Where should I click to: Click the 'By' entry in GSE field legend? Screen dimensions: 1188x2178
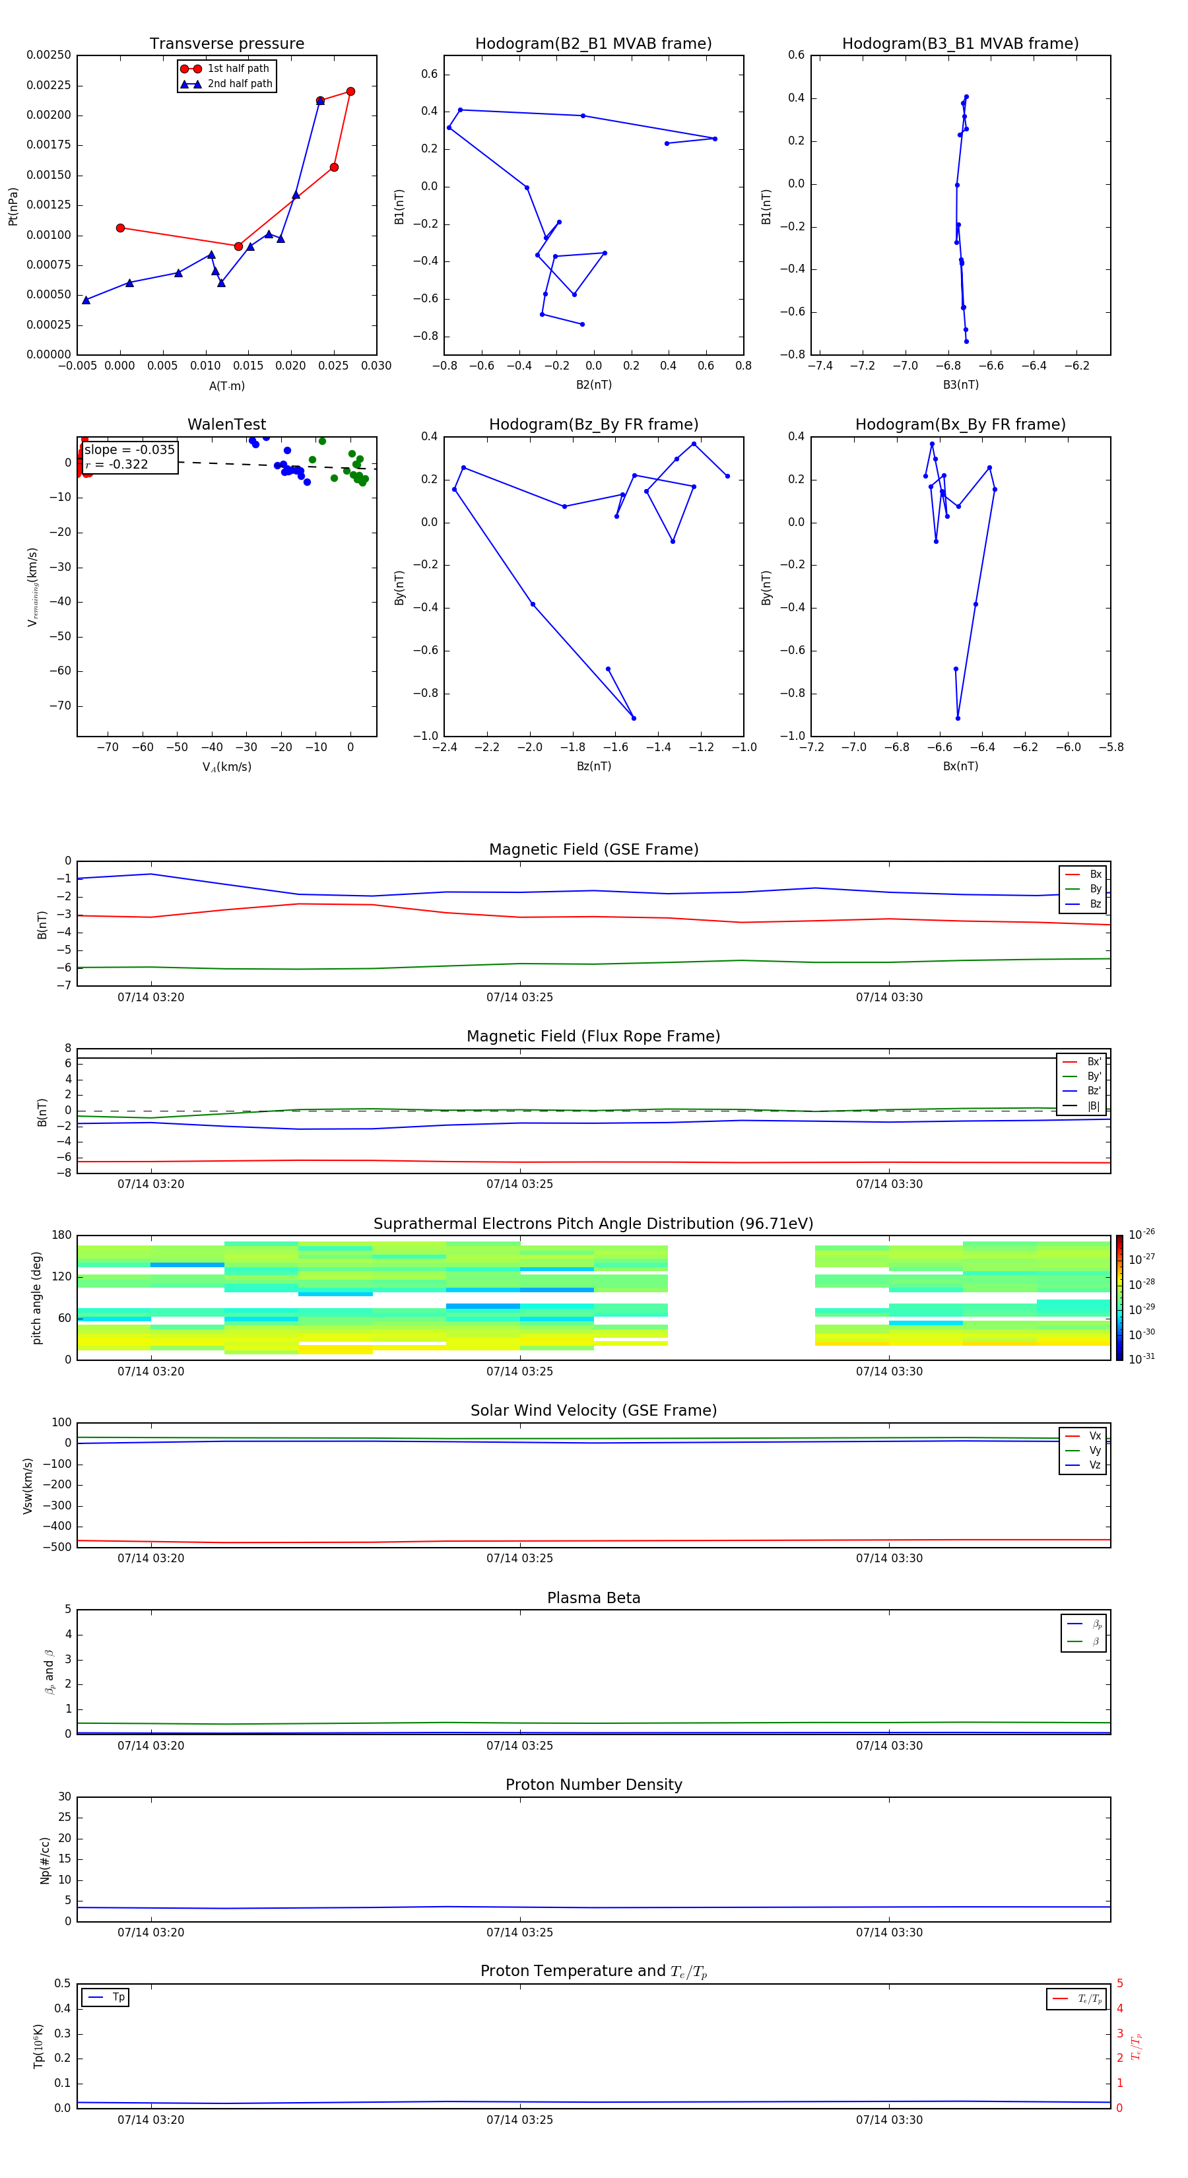coord(1083,888)
